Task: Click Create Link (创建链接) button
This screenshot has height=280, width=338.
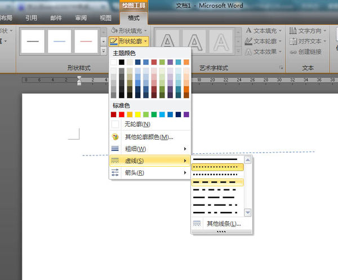Action: tap(306, 52)
